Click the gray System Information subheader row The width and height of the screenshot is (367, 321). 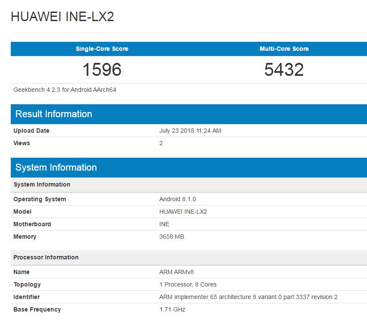click(x=189, y=184)
